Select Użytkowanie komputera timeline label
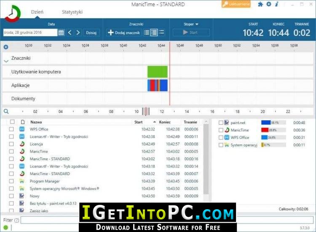The image size is (316, 232). pyautogui.click(x=36, y=72)
